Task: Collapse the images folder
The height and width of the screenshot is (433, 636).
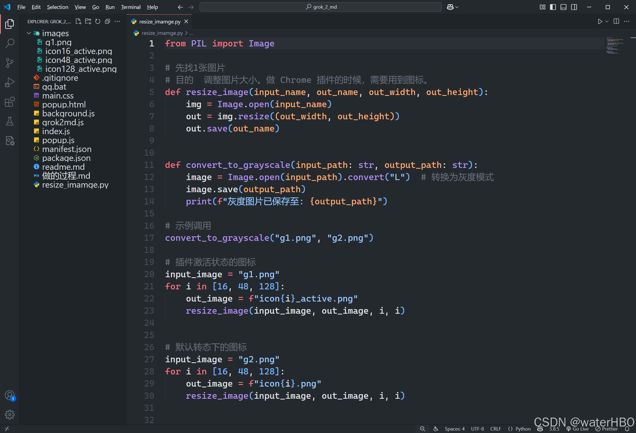Action: click(29, 33)
